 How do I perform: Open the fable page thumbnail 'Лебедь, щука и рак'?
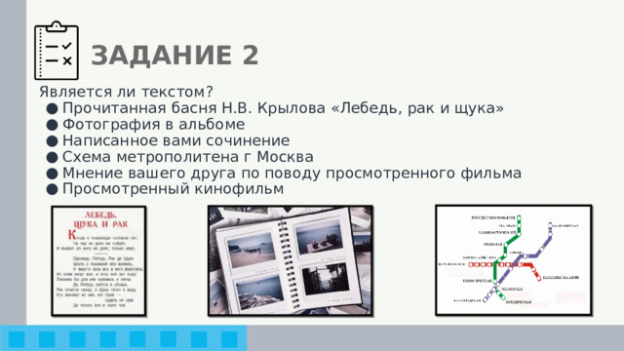[x=98, y=261]
